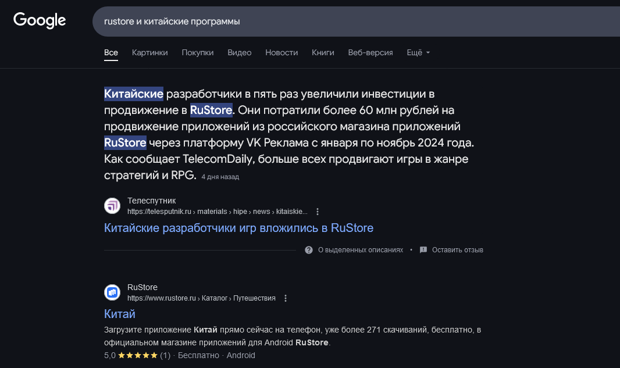Click the feedback flag icon
The height and width of the screenshot is (368, 620).
click(423, 250)
